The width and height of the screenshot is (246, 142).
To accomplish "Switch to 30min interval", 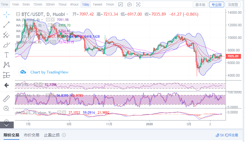I will (50, 4).
